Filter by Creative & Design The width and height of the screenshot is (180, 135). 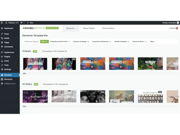coord(81,41)
